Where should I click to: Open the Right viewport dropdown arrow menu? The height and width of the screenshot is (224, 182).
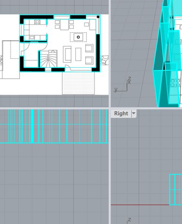[x=134, y=113]
